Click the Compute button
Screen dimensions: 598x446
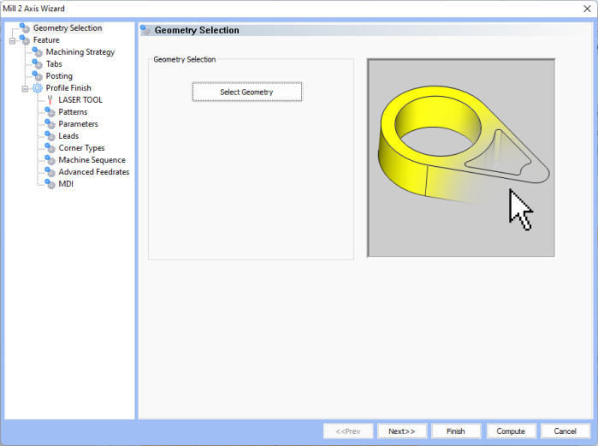click(511, 431)
